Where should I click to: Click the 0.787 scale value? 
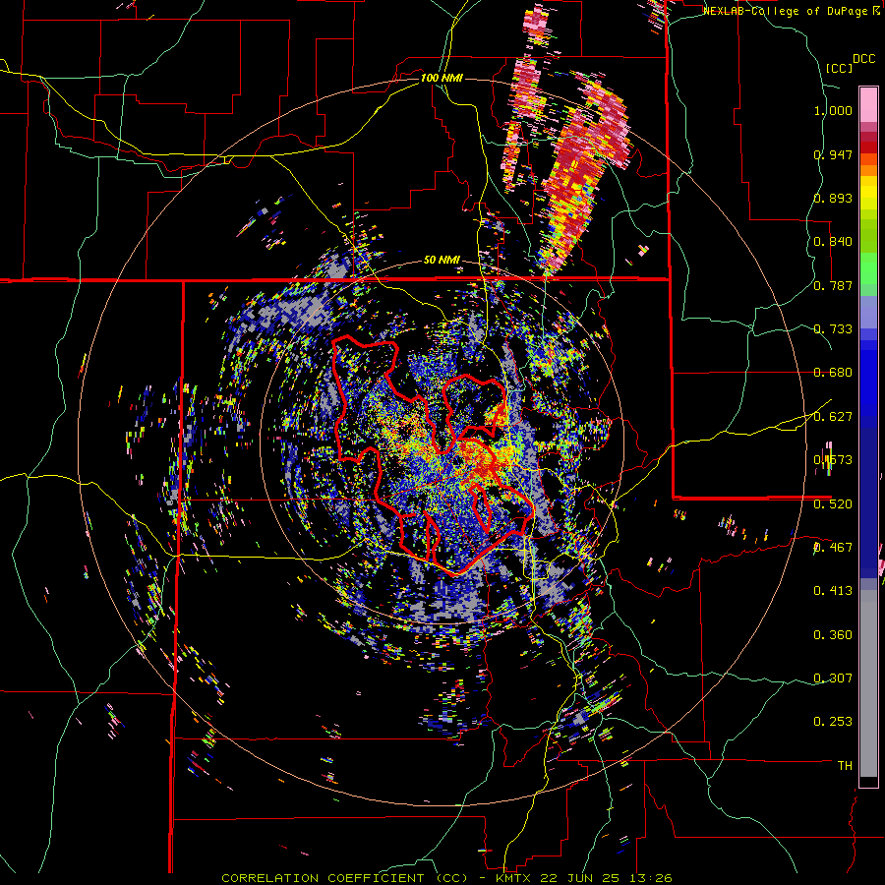coord(833,285)
